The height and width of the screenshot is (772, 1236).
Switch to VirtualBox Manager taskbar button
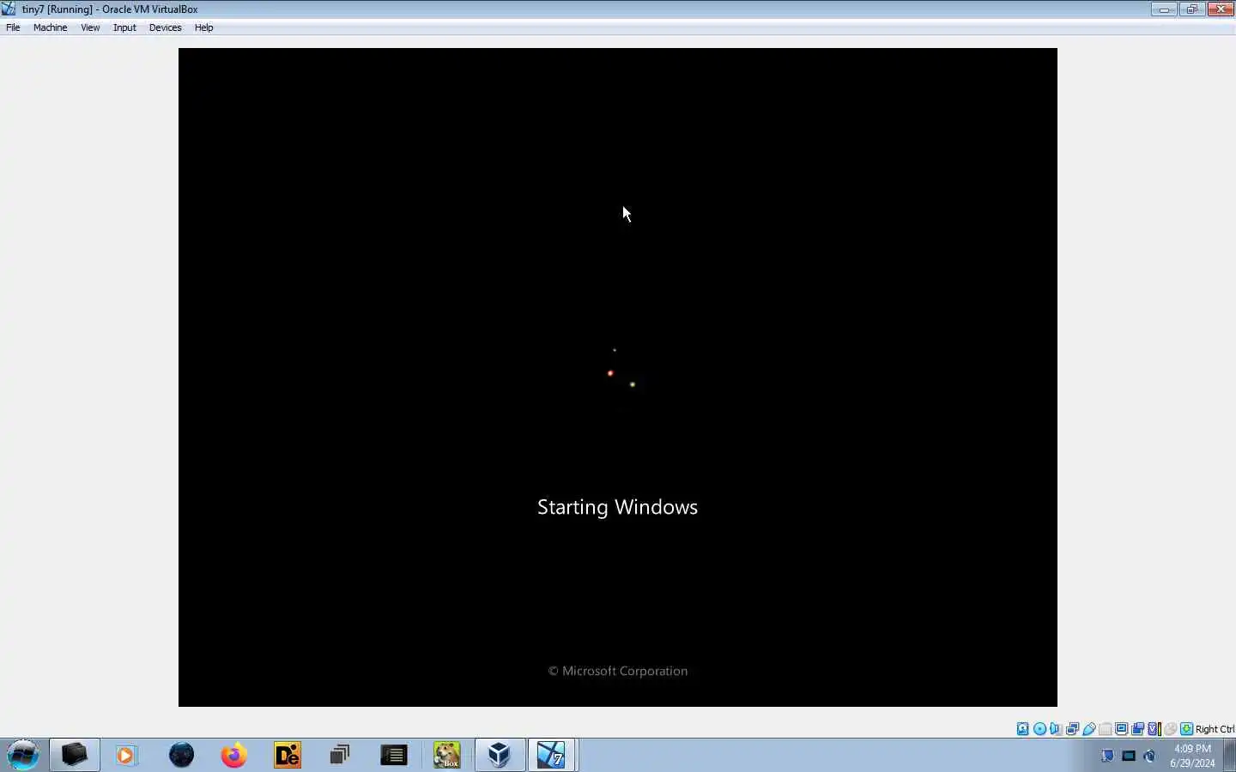click(x=500, y=755)
